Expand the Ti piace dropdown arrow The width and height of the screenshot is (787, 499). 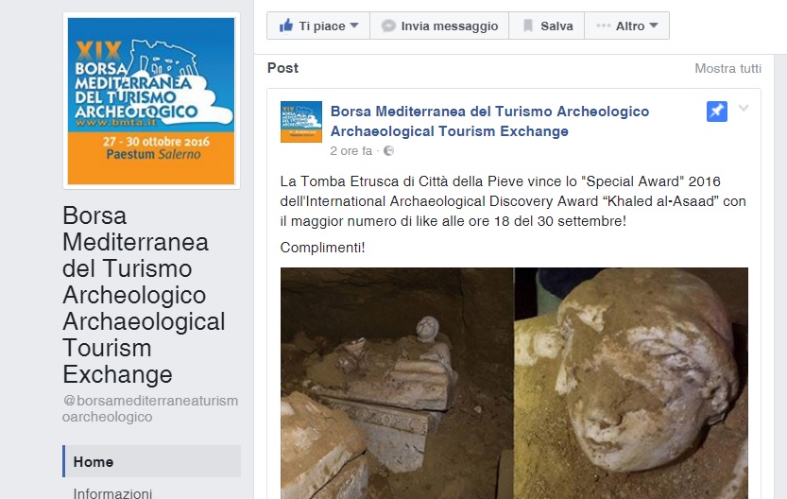tap(354, 26)
